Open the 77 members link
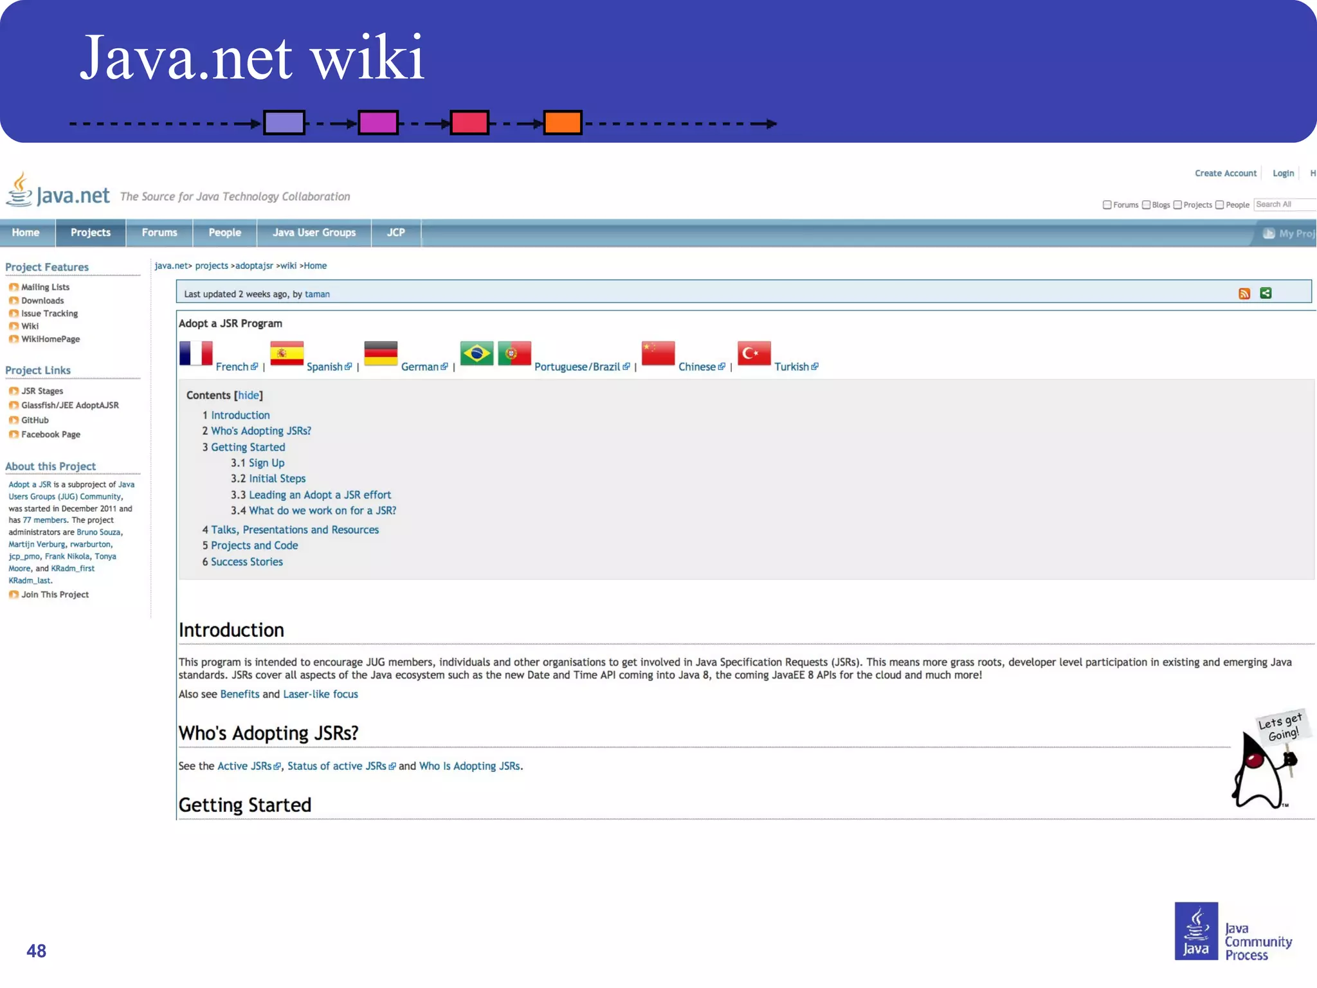Screen dimensions: 1317x988 (44, 520)
